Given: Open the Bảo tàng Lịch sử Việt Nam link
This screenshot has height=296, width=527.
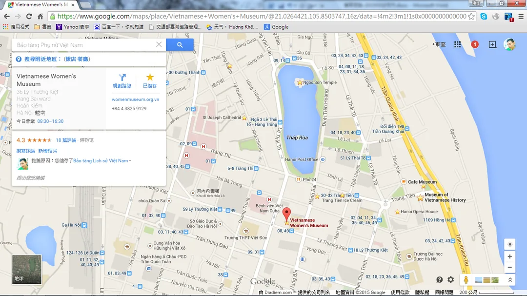Looking at the screenshot, I should pos(101,161).
